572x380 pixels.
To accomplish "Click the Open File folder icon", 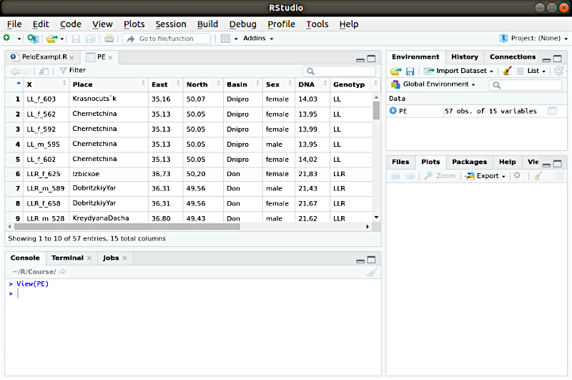I will [51, 38].
